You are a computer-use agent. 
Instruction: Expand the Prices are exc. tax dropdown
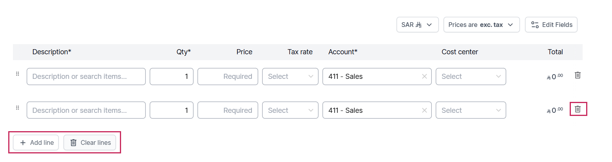(482, 25)
